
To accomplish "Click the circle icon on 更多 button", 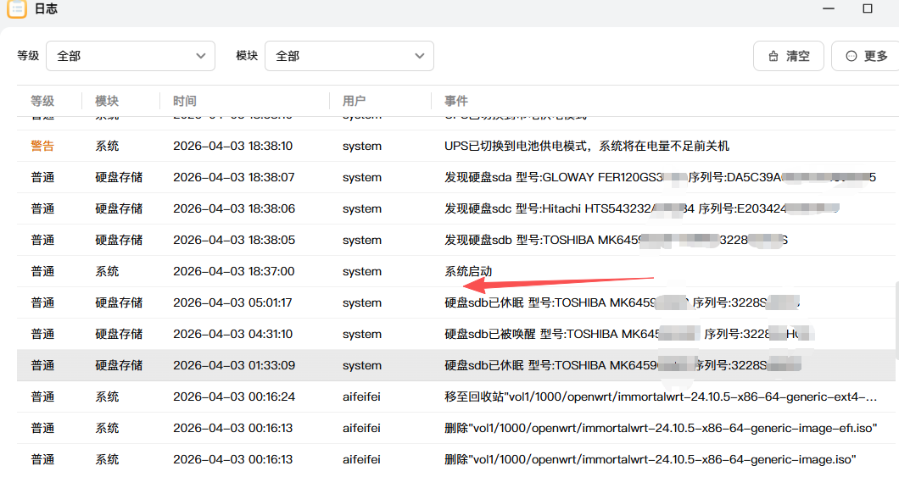I will click(x=852, y=56).
